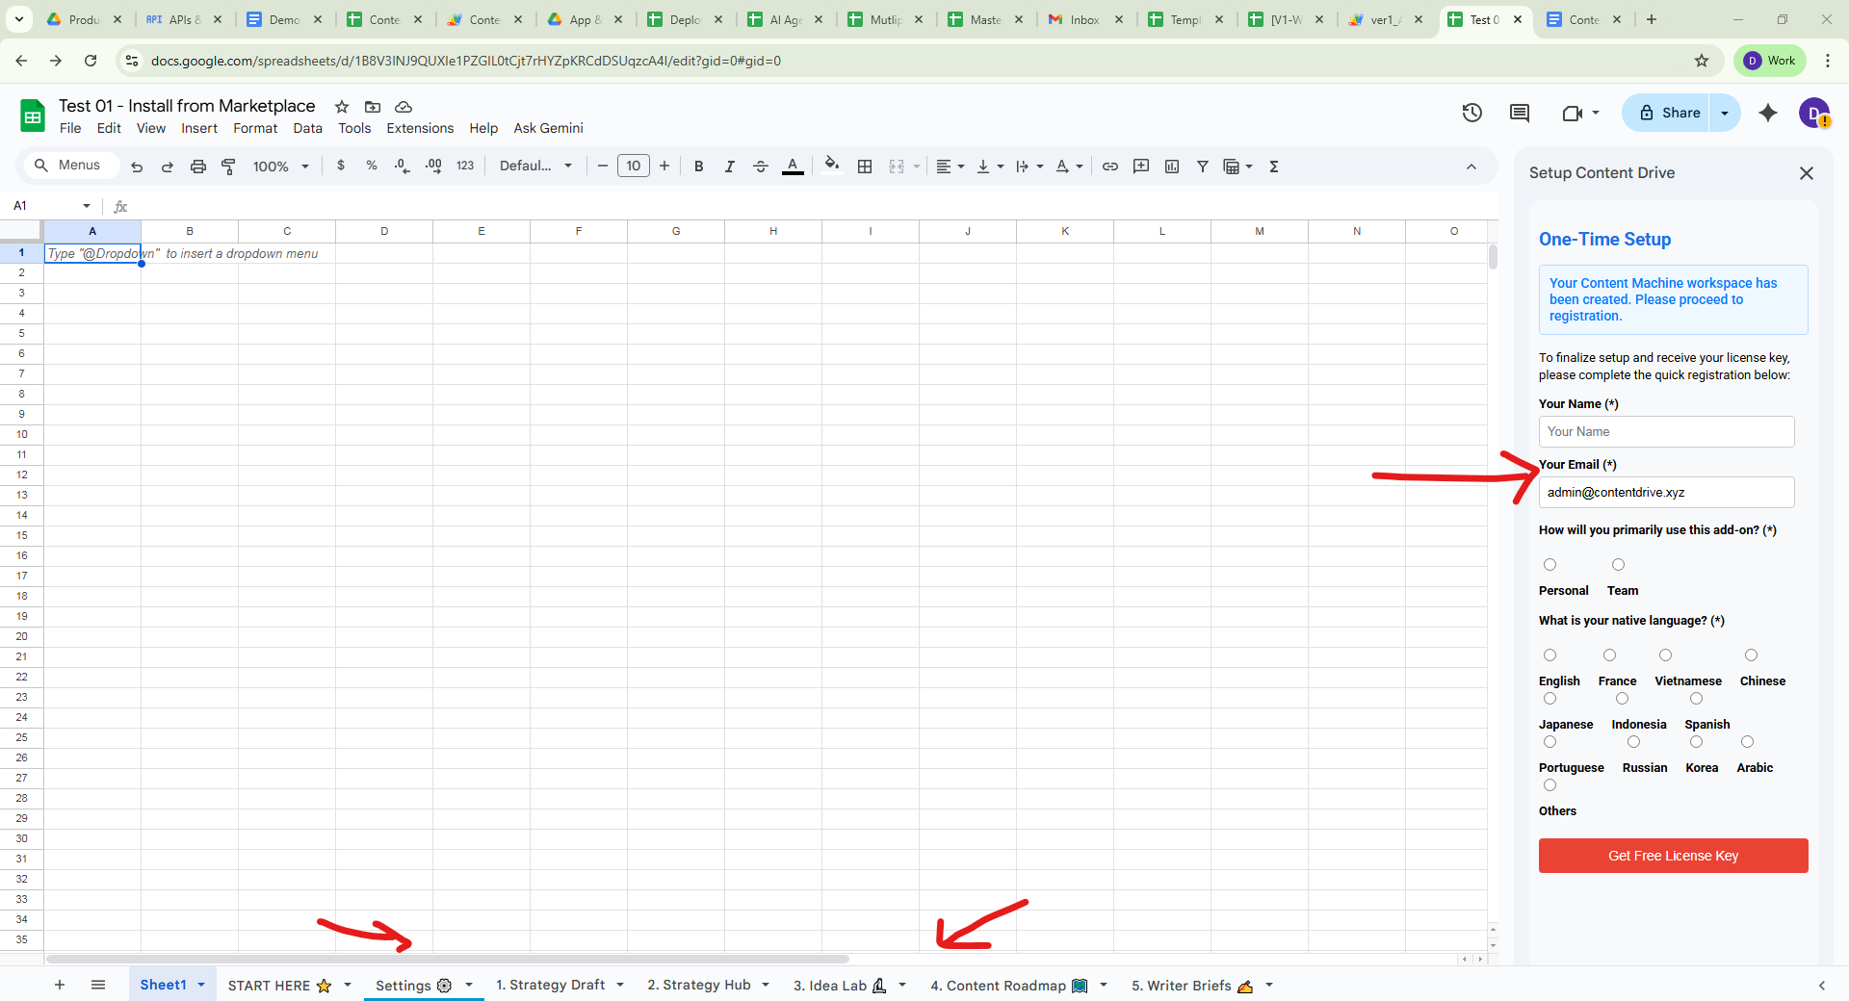Screen dimensions: 1849x1001
Task: Click the Redo icon in toolbar
Action: click(x=168, y=167)
